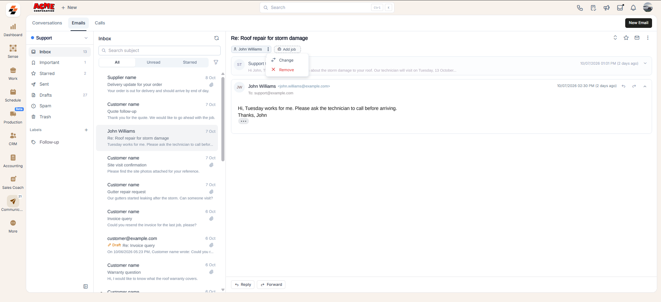The height and width of the screenshot is (302, 661).
Task: Collapse the mailbox sidebar panel
Action: point(86,287)
